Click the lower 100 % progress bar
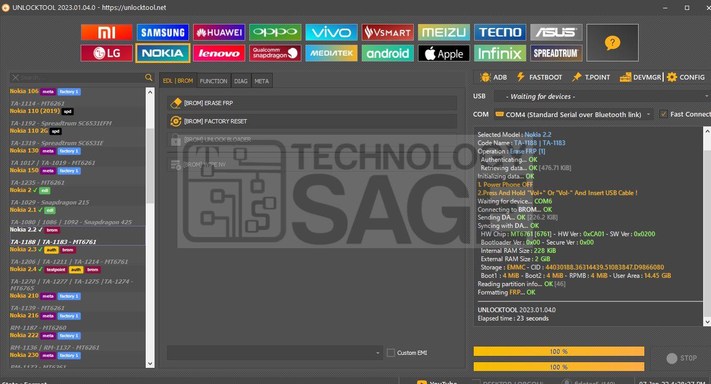This screenshot has width=711, height=384. click(x=559, y=367)
